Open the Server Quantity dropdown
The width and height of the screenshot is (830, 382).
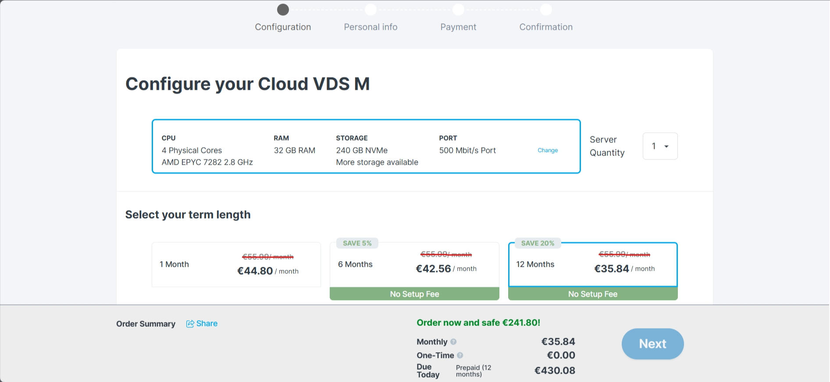pos(660,146)
